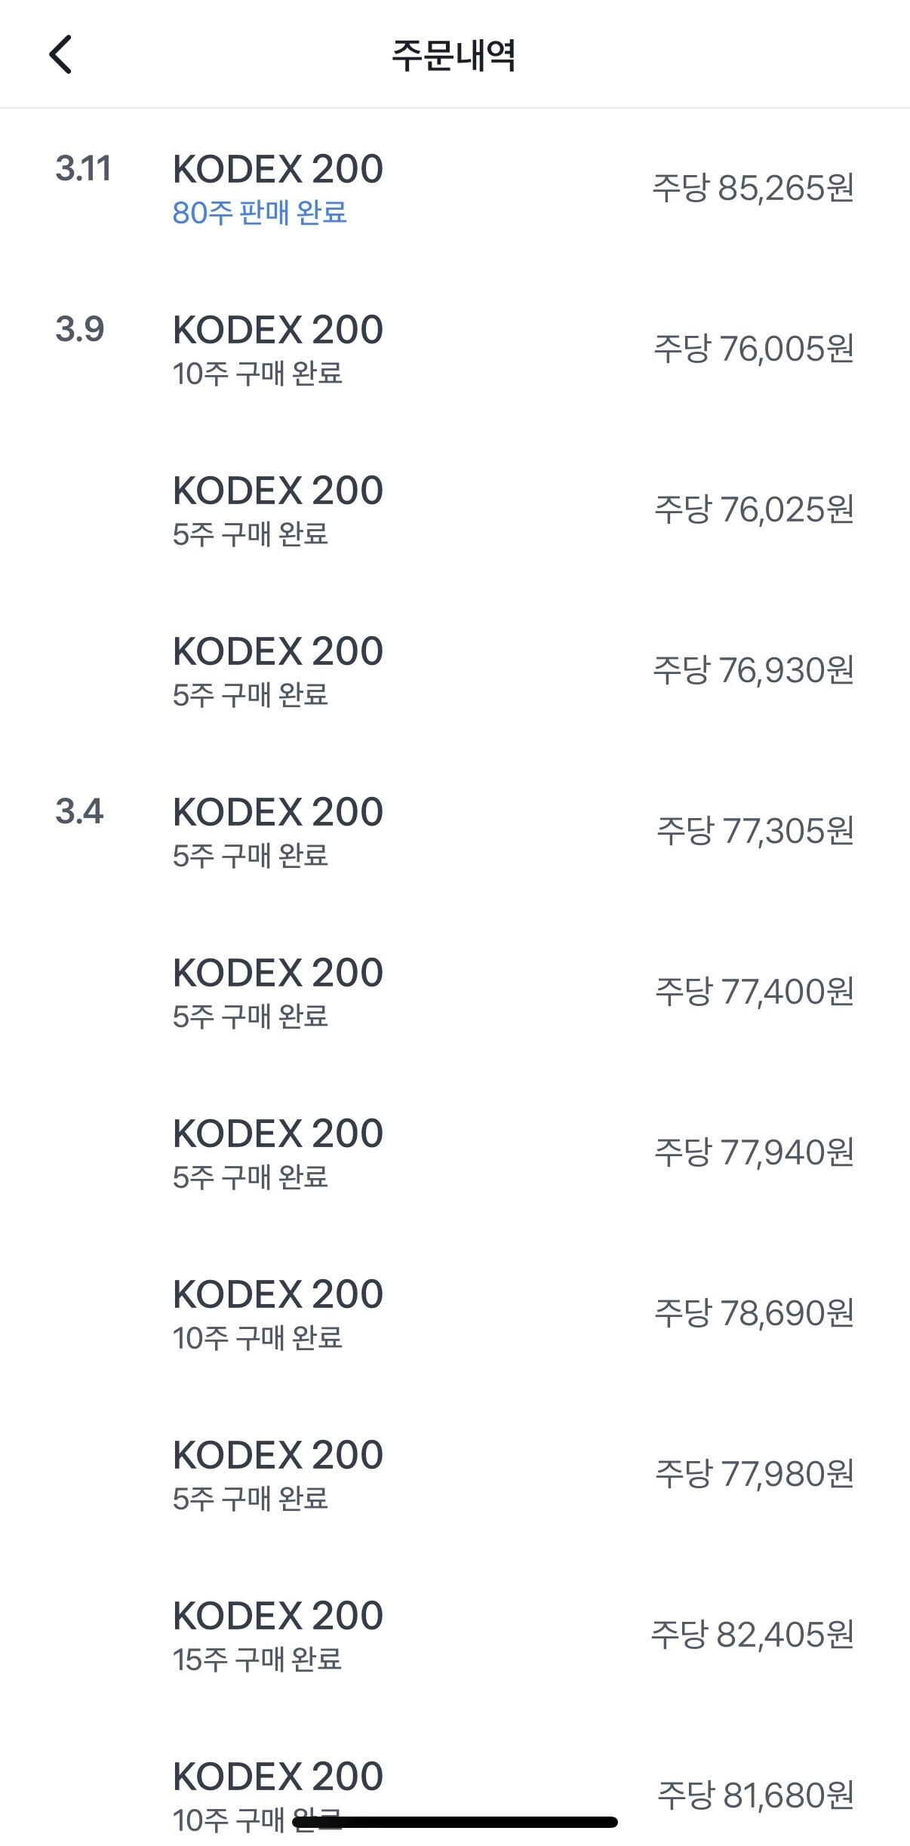This screenshot has height=1846, width=910.
Task: Tap the 주문내역 page title
Action: (453, 55)
